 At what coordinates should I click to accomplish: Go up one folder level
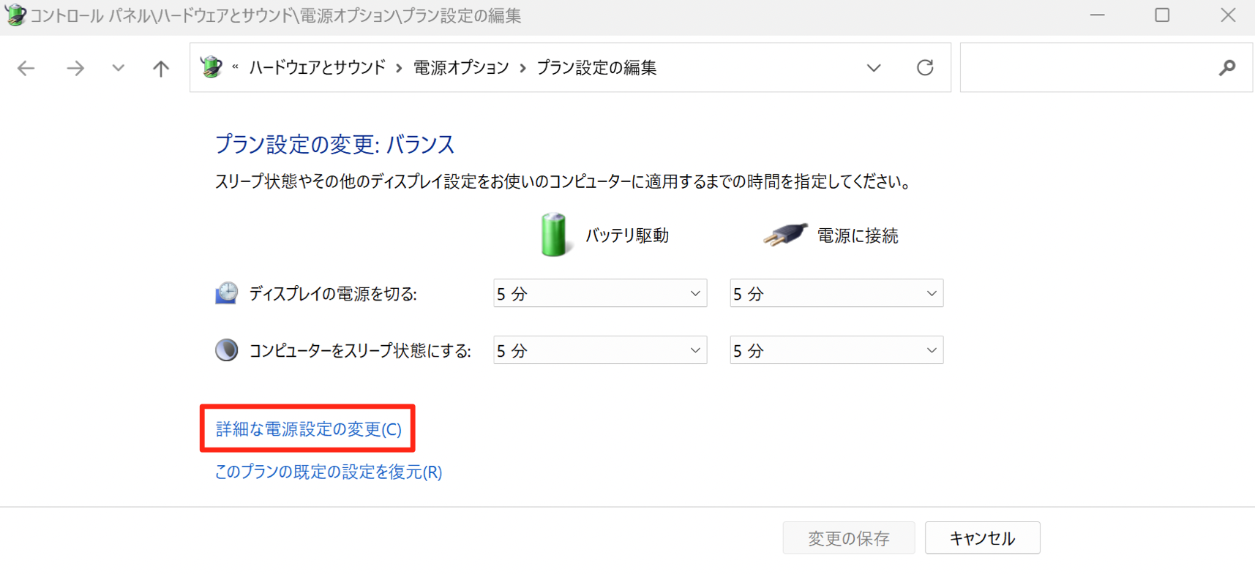pos(160,68)
